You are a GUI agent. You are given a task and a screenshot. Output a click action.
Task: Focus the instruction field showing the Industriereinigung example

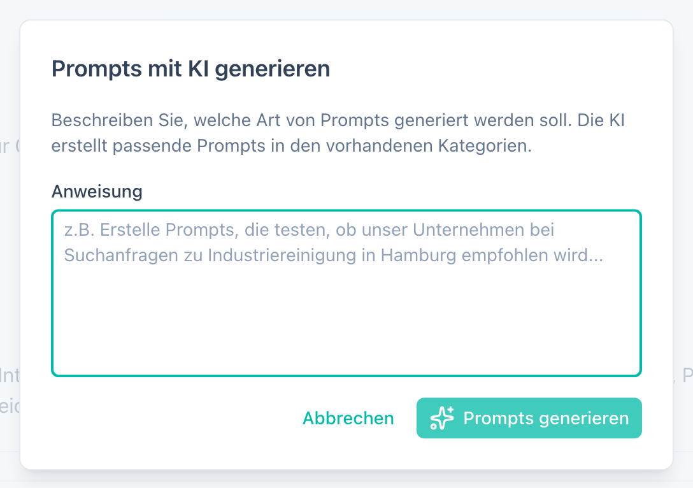346,293
